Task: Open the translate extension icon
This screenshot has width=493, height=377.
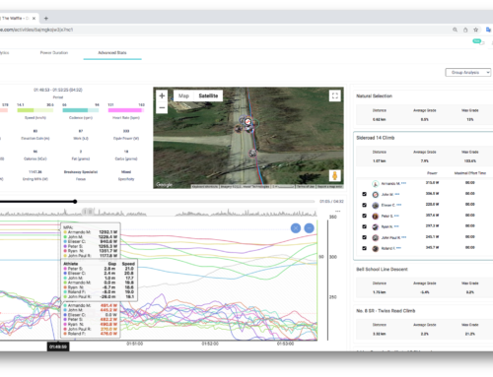Action: click(488, 30)
